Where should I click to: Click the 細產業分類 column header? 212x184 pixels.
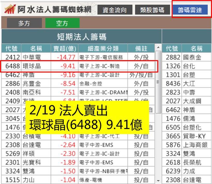(103, 48)
